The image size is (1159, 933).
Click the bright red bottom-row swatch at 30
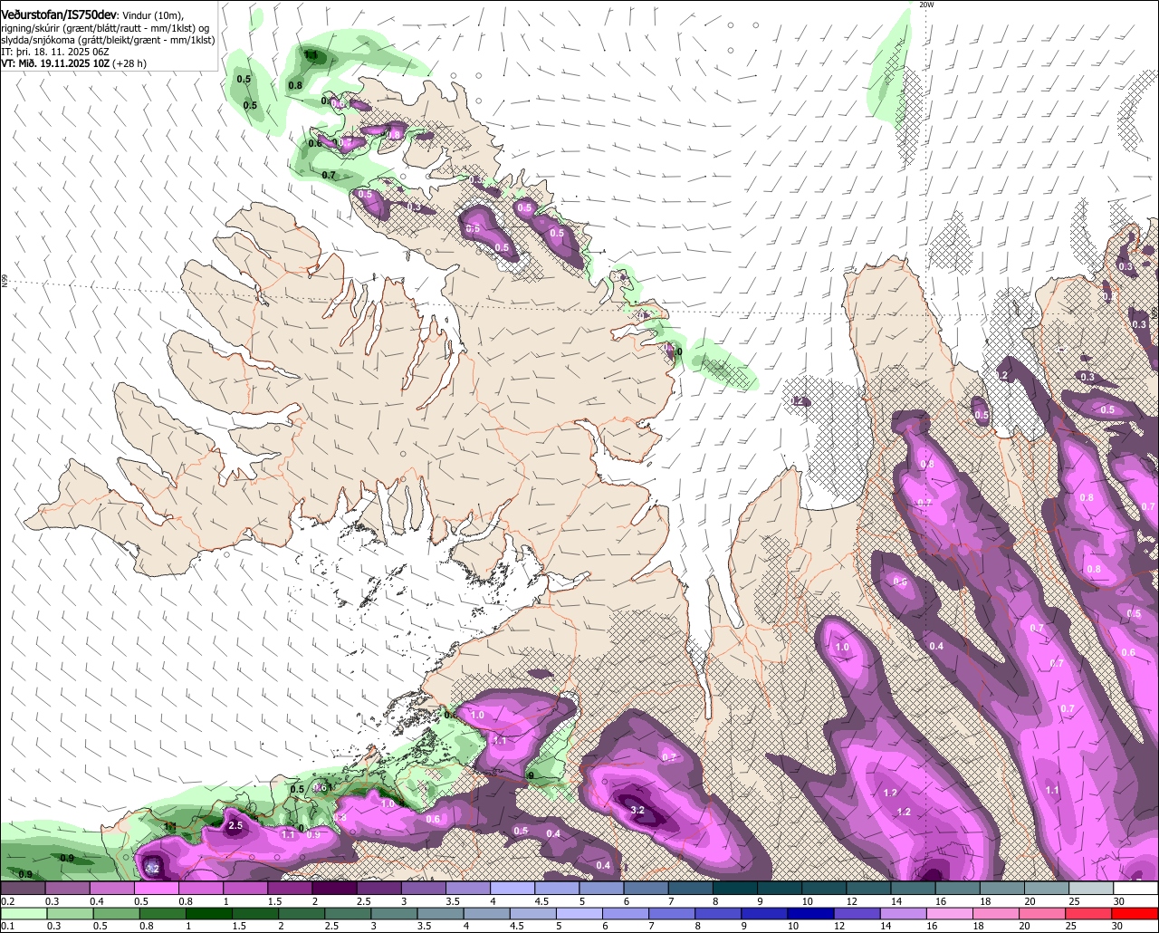point(1136,913)
